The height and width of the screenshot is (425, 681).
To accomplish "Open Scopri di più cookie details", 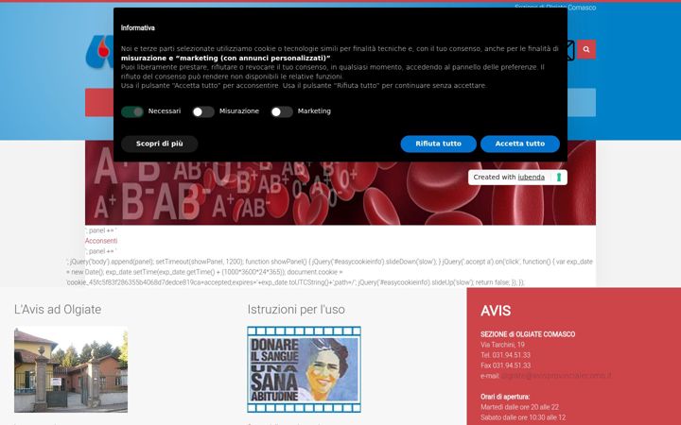I will pos(160,144).
